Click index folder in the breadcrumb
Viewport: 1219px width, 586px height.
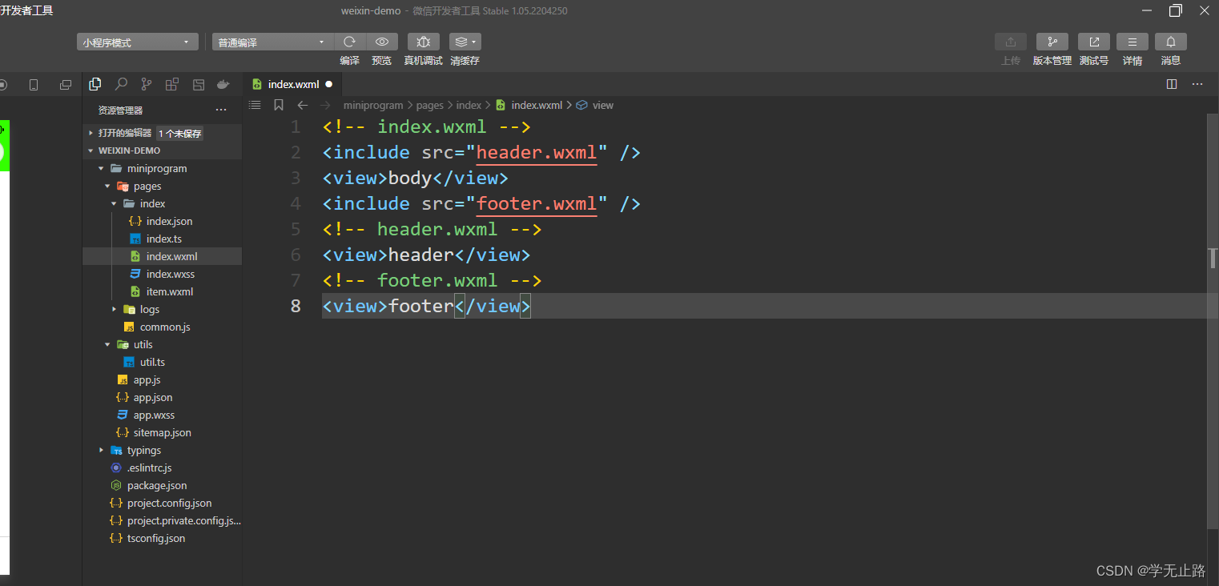469,105
